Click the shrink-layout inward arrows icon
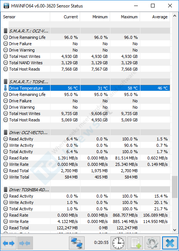Viewport: 179px width, 251px height. (25, 243)
